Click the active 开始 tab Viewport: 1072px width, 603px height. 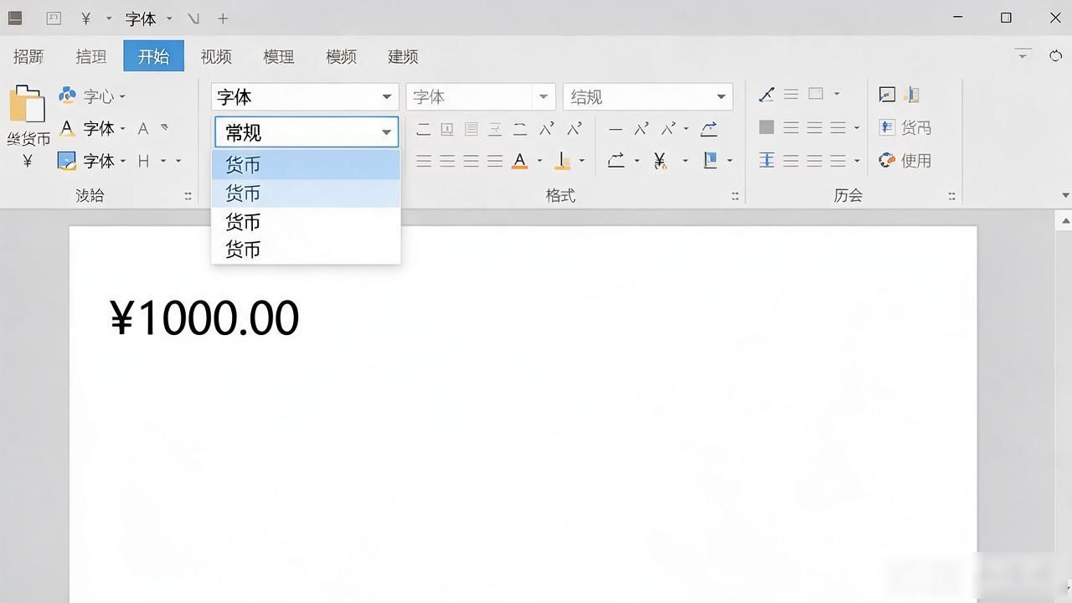click(x=154, y=56)
